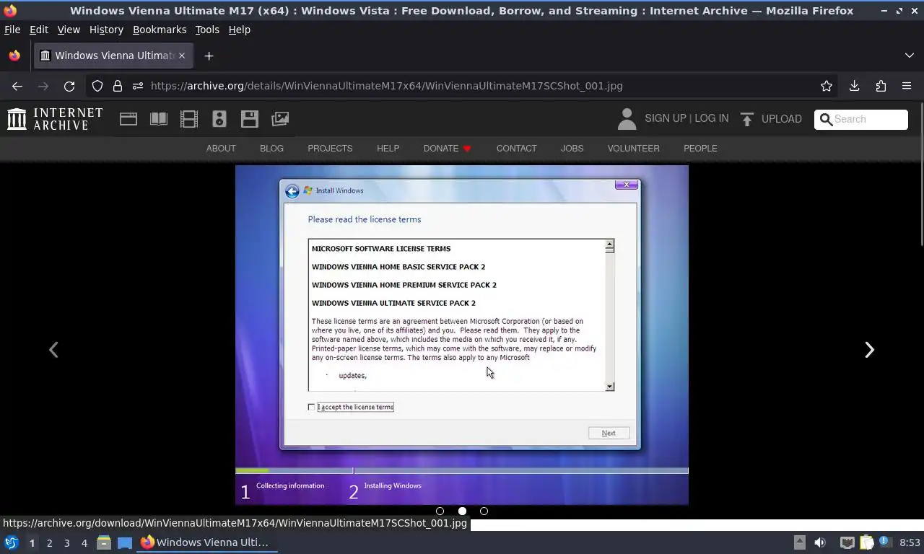Open the VOLUNTEER link

(x=633, y=148)
